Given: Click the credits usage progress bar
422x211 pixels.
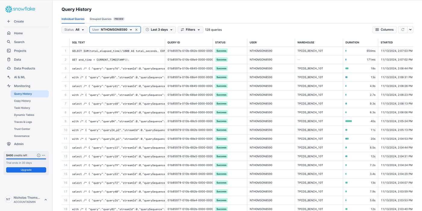Looking at the screenshot, I should pyautogui.click(x=26, y=159).
